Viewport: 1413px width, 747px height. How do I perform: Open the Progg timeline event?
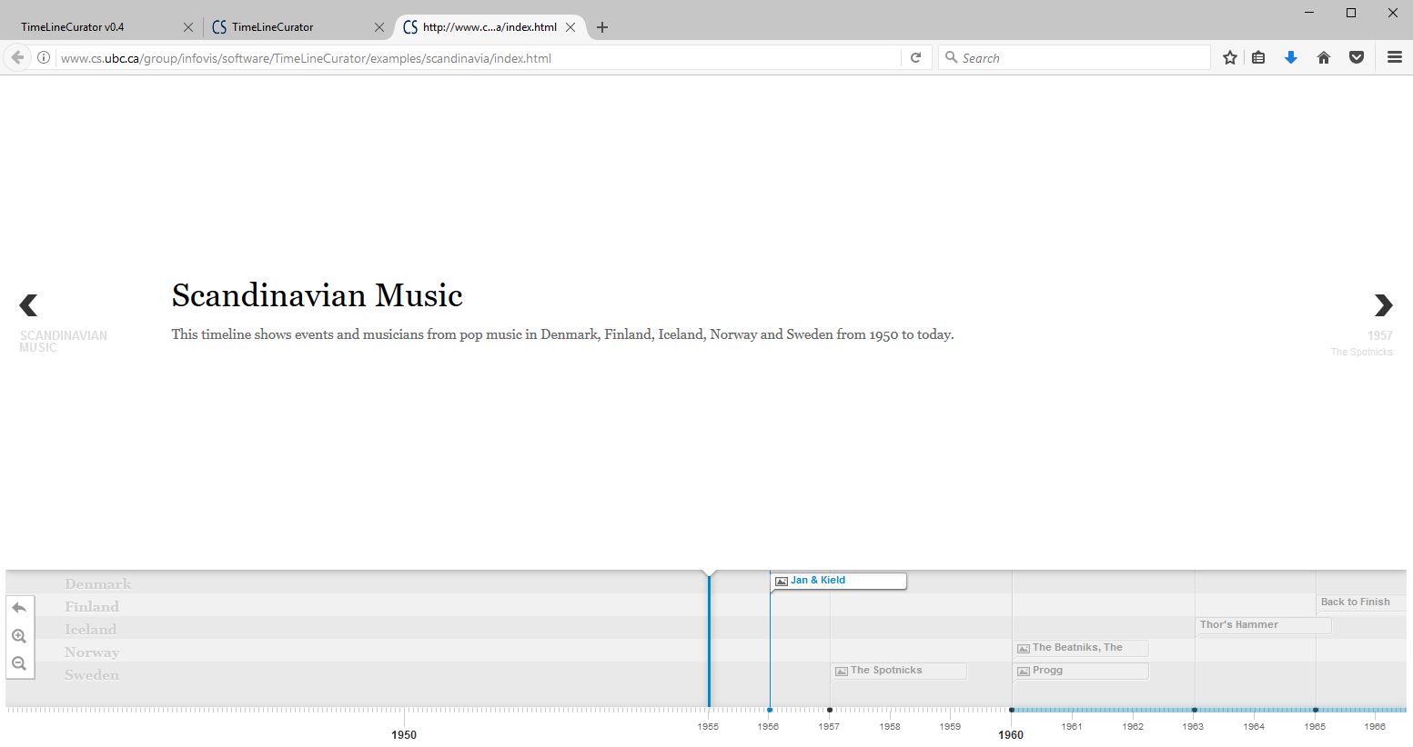point(1079,671)
